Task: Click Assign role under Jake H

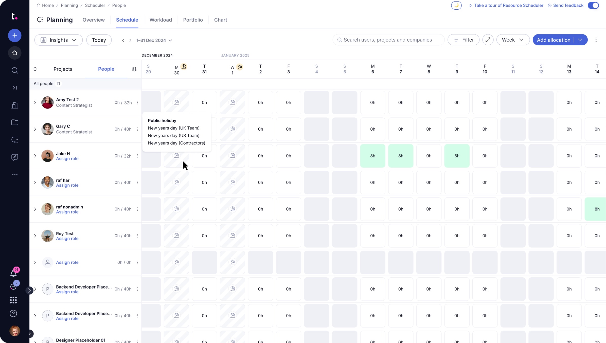Action: (x=67, y=159)
